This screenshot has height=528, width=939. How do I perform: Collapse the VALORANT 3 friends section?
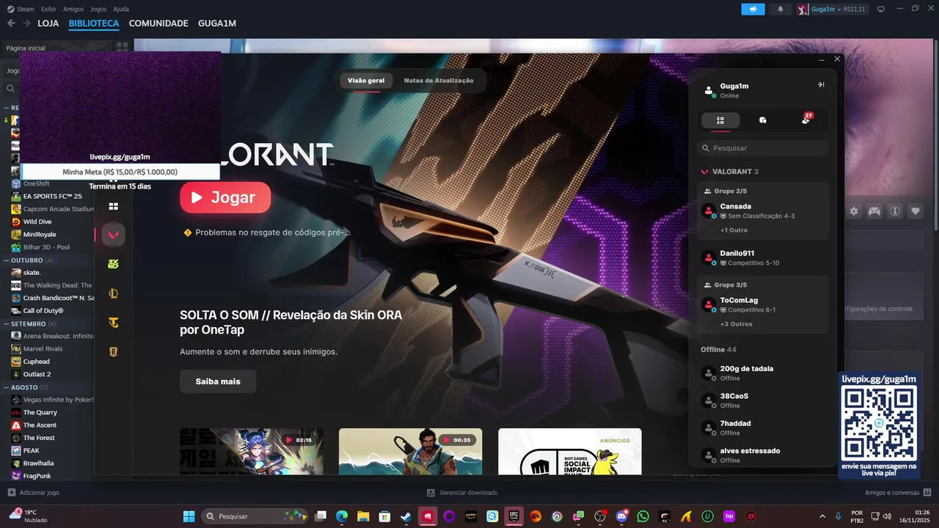(x=730, y=172)
